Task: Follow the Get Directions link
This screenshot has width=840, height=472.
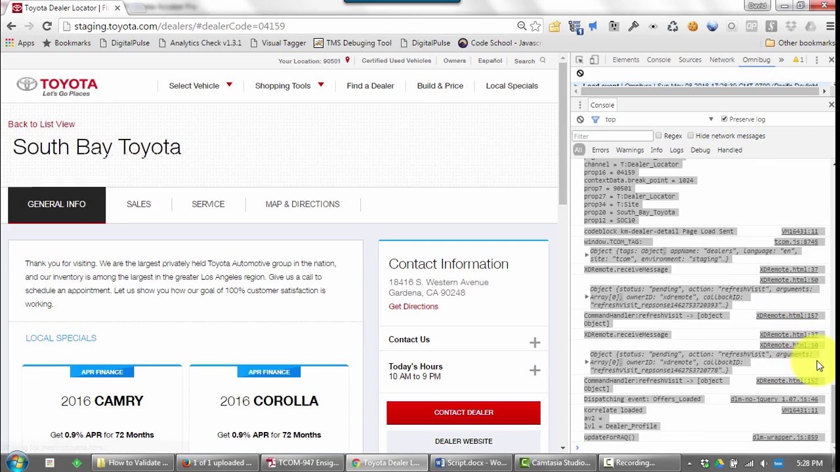Action: tap(413, 307)
